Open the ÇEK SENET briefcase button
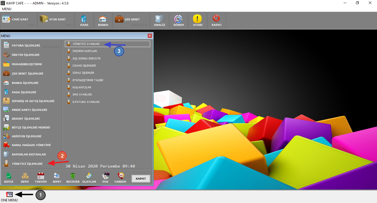This screenshot has height=203, width=377. point(131,20)
